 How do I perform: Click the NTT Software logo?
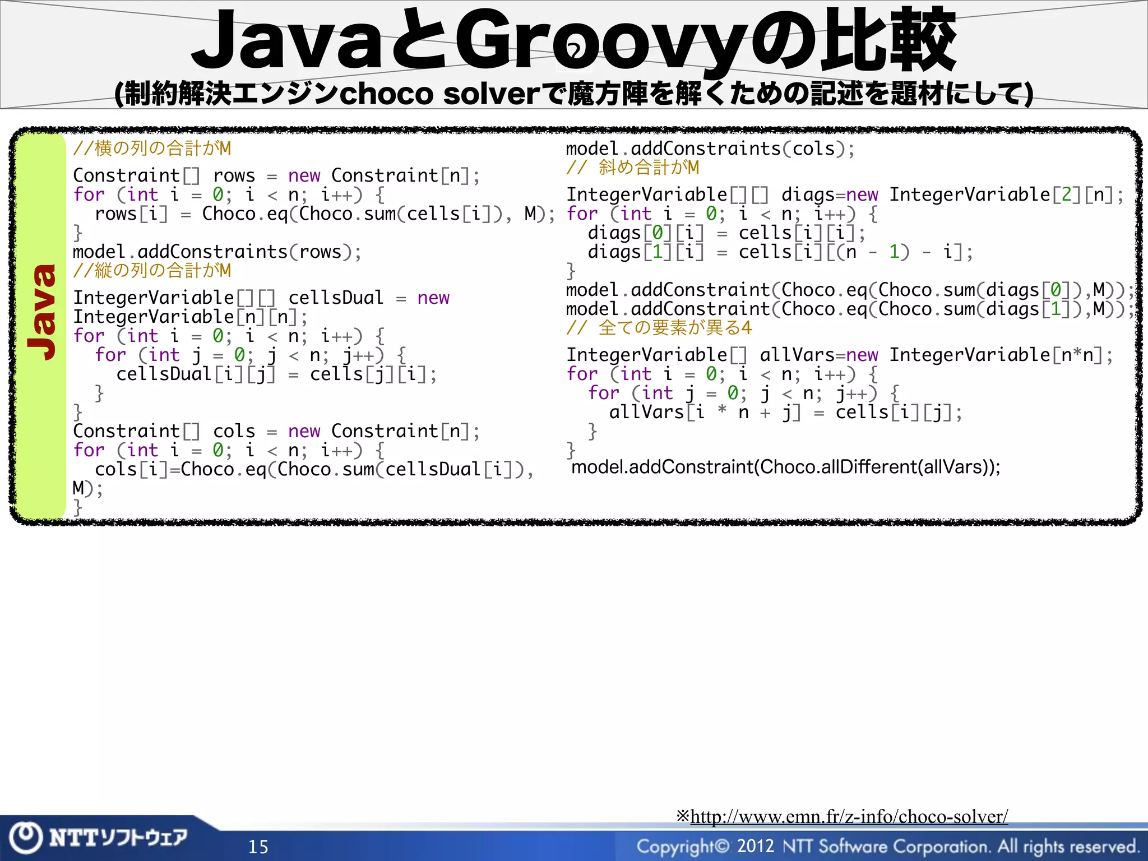[99, 837]
